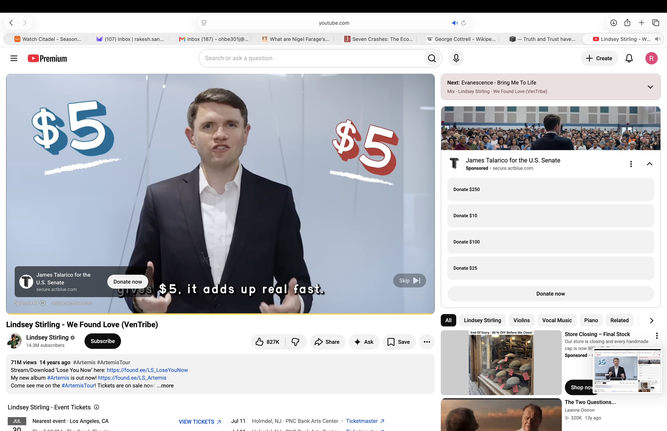The image size is (667, 431).
Task: Open the browser downloads icon
Action: [614, 23]
